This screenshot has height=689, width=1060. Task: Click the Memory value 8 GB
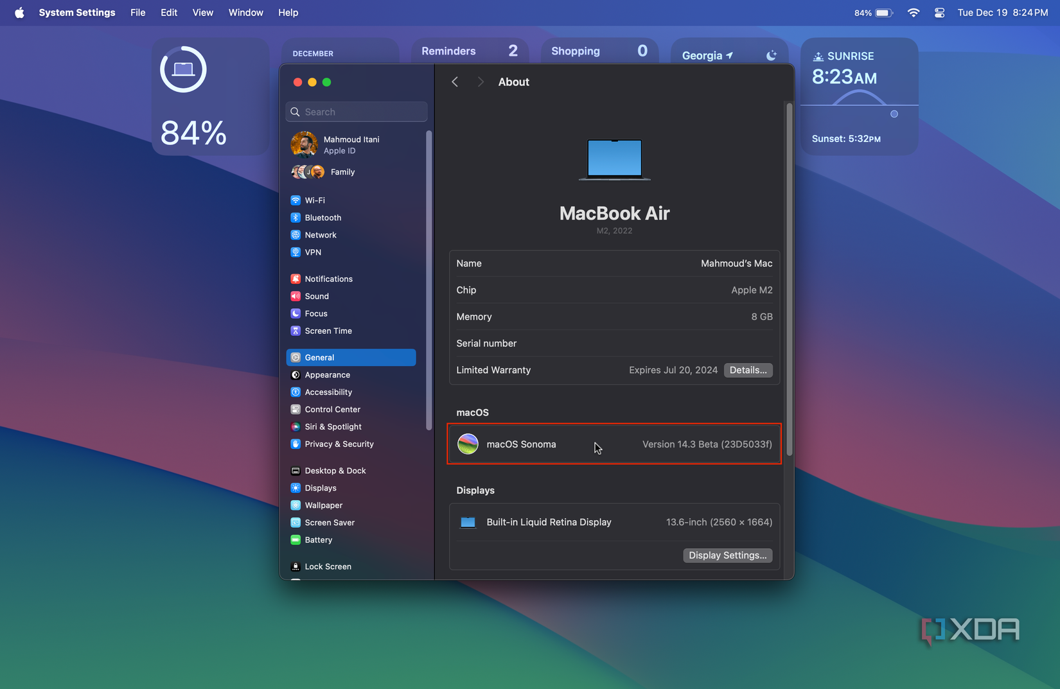point(762,317)
